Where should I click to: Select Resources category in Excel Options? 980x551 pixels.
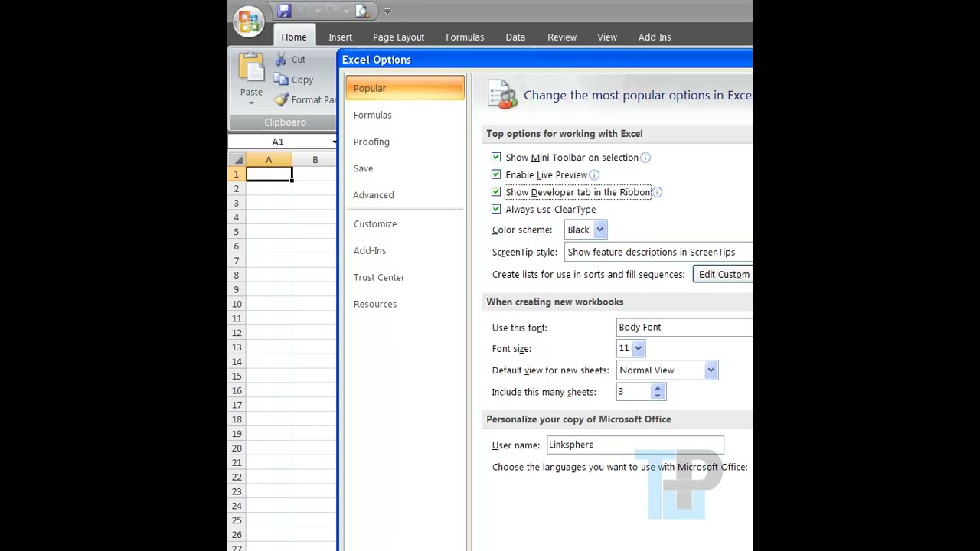405,305
